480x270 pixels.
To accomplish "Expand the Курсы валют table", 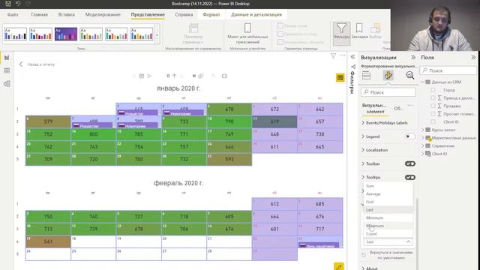I will 423,130.
